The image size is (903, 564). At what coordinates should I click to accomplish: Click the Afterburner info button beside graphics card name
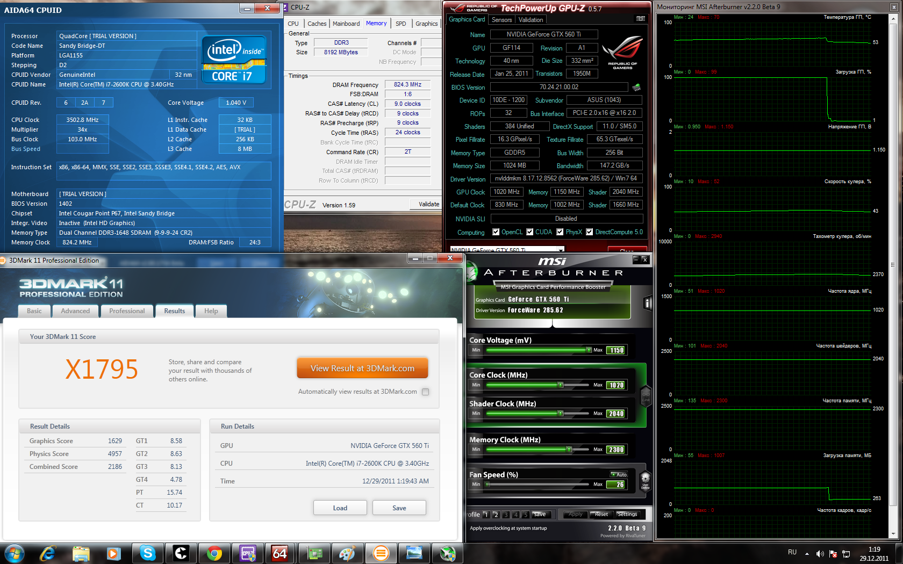647,304
